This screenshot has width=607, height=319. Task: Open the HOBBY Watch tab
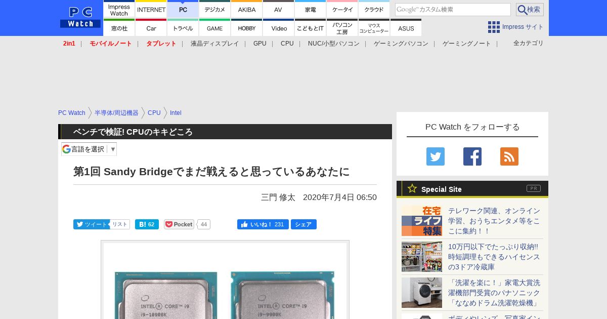tap(247, 27)
